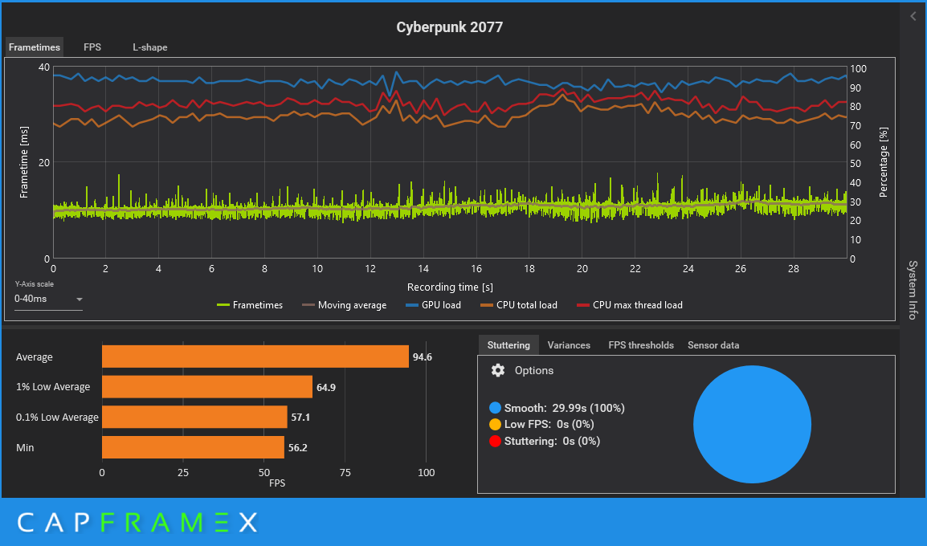Select the yellow Low FPS legend dot
This screenshot has height=546, width=927.
[496, 424]
